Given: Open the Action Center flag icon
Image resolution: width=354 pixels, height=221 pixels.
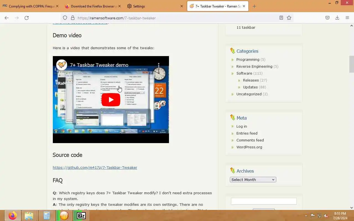Looking at the screenshot, I should (313, 216).
